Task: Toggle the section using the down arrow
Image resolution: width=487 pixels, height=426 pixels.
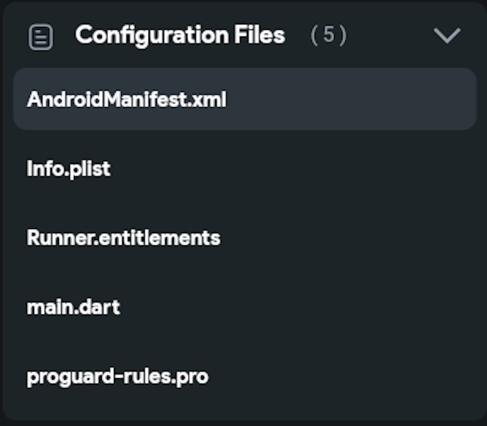Action: tap(447, 36)
